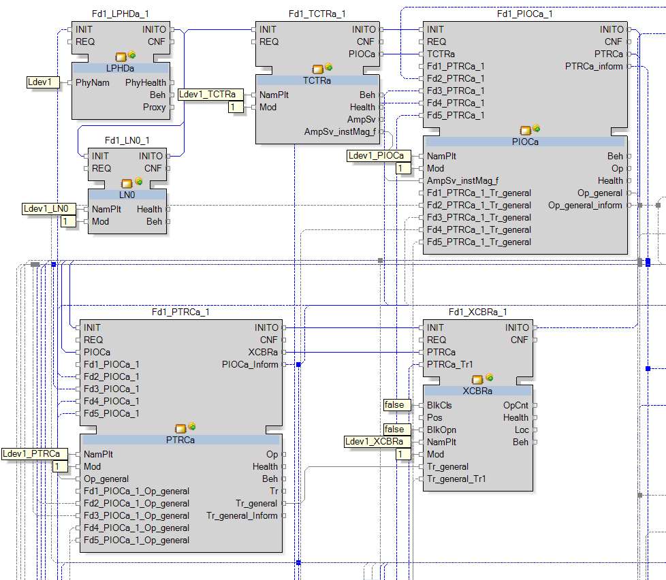The width and height of the screenshot is (666, 580).
Task: Click the LPHDa type name bar
Action: [x=121, y=68]
